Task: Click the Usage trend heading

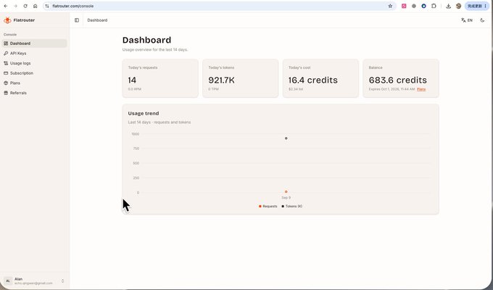Action: 144,113
